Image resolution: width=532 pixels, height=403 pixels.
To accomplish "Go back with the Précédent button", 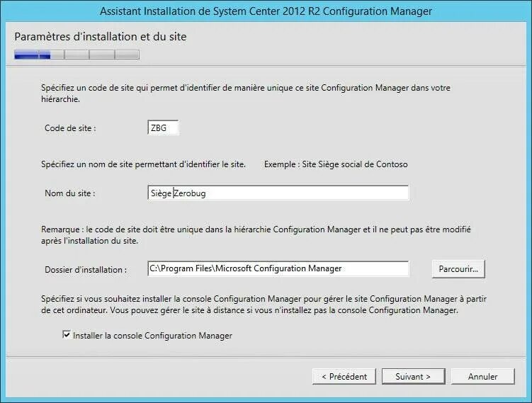I will point(344,377).
